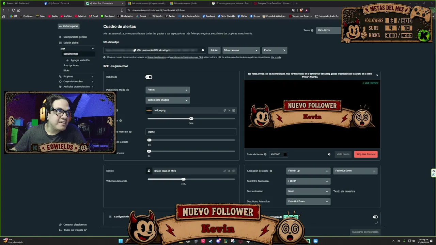This screenshot has width=436, height=245.
Task: Click the info icon next to Tema
Action: click(312, 30)
